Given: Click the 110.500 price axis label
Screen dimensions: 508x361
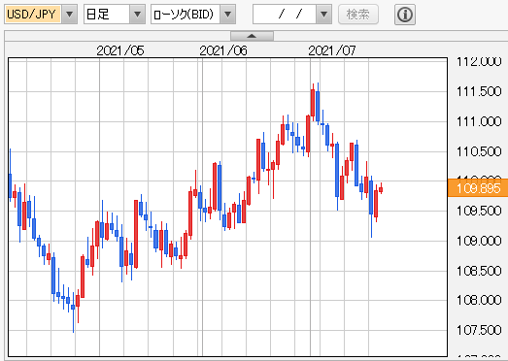Looking at the screenshot, I should coord(479,151).
